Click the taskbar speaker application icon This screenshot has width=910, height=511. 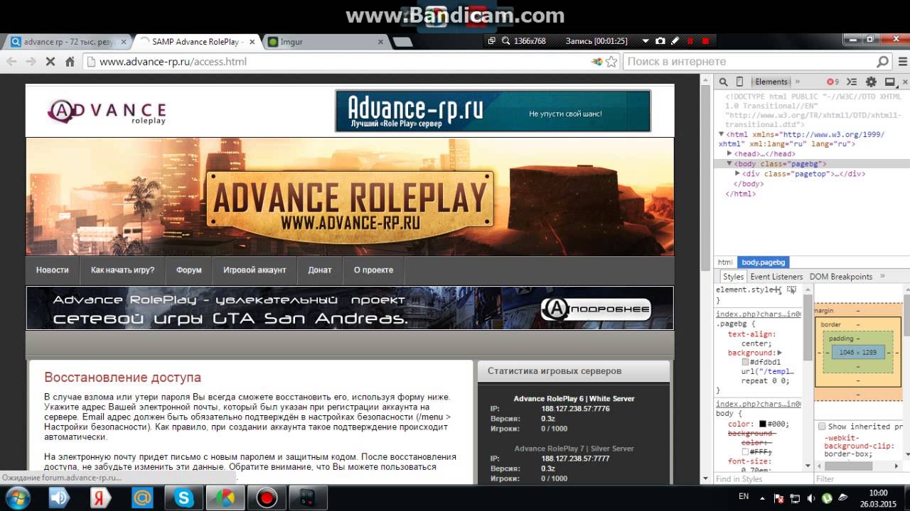[x=59, y=498]
